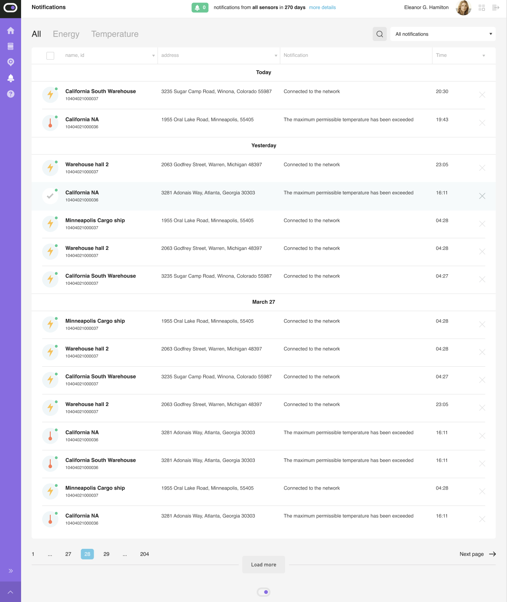The image size is (507, 602).
Task: Switch to the Temperature tab
Action: click(x=115, y=34)
